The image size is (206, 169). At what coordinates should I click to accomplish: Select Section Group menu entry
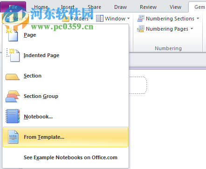point(65,96)
